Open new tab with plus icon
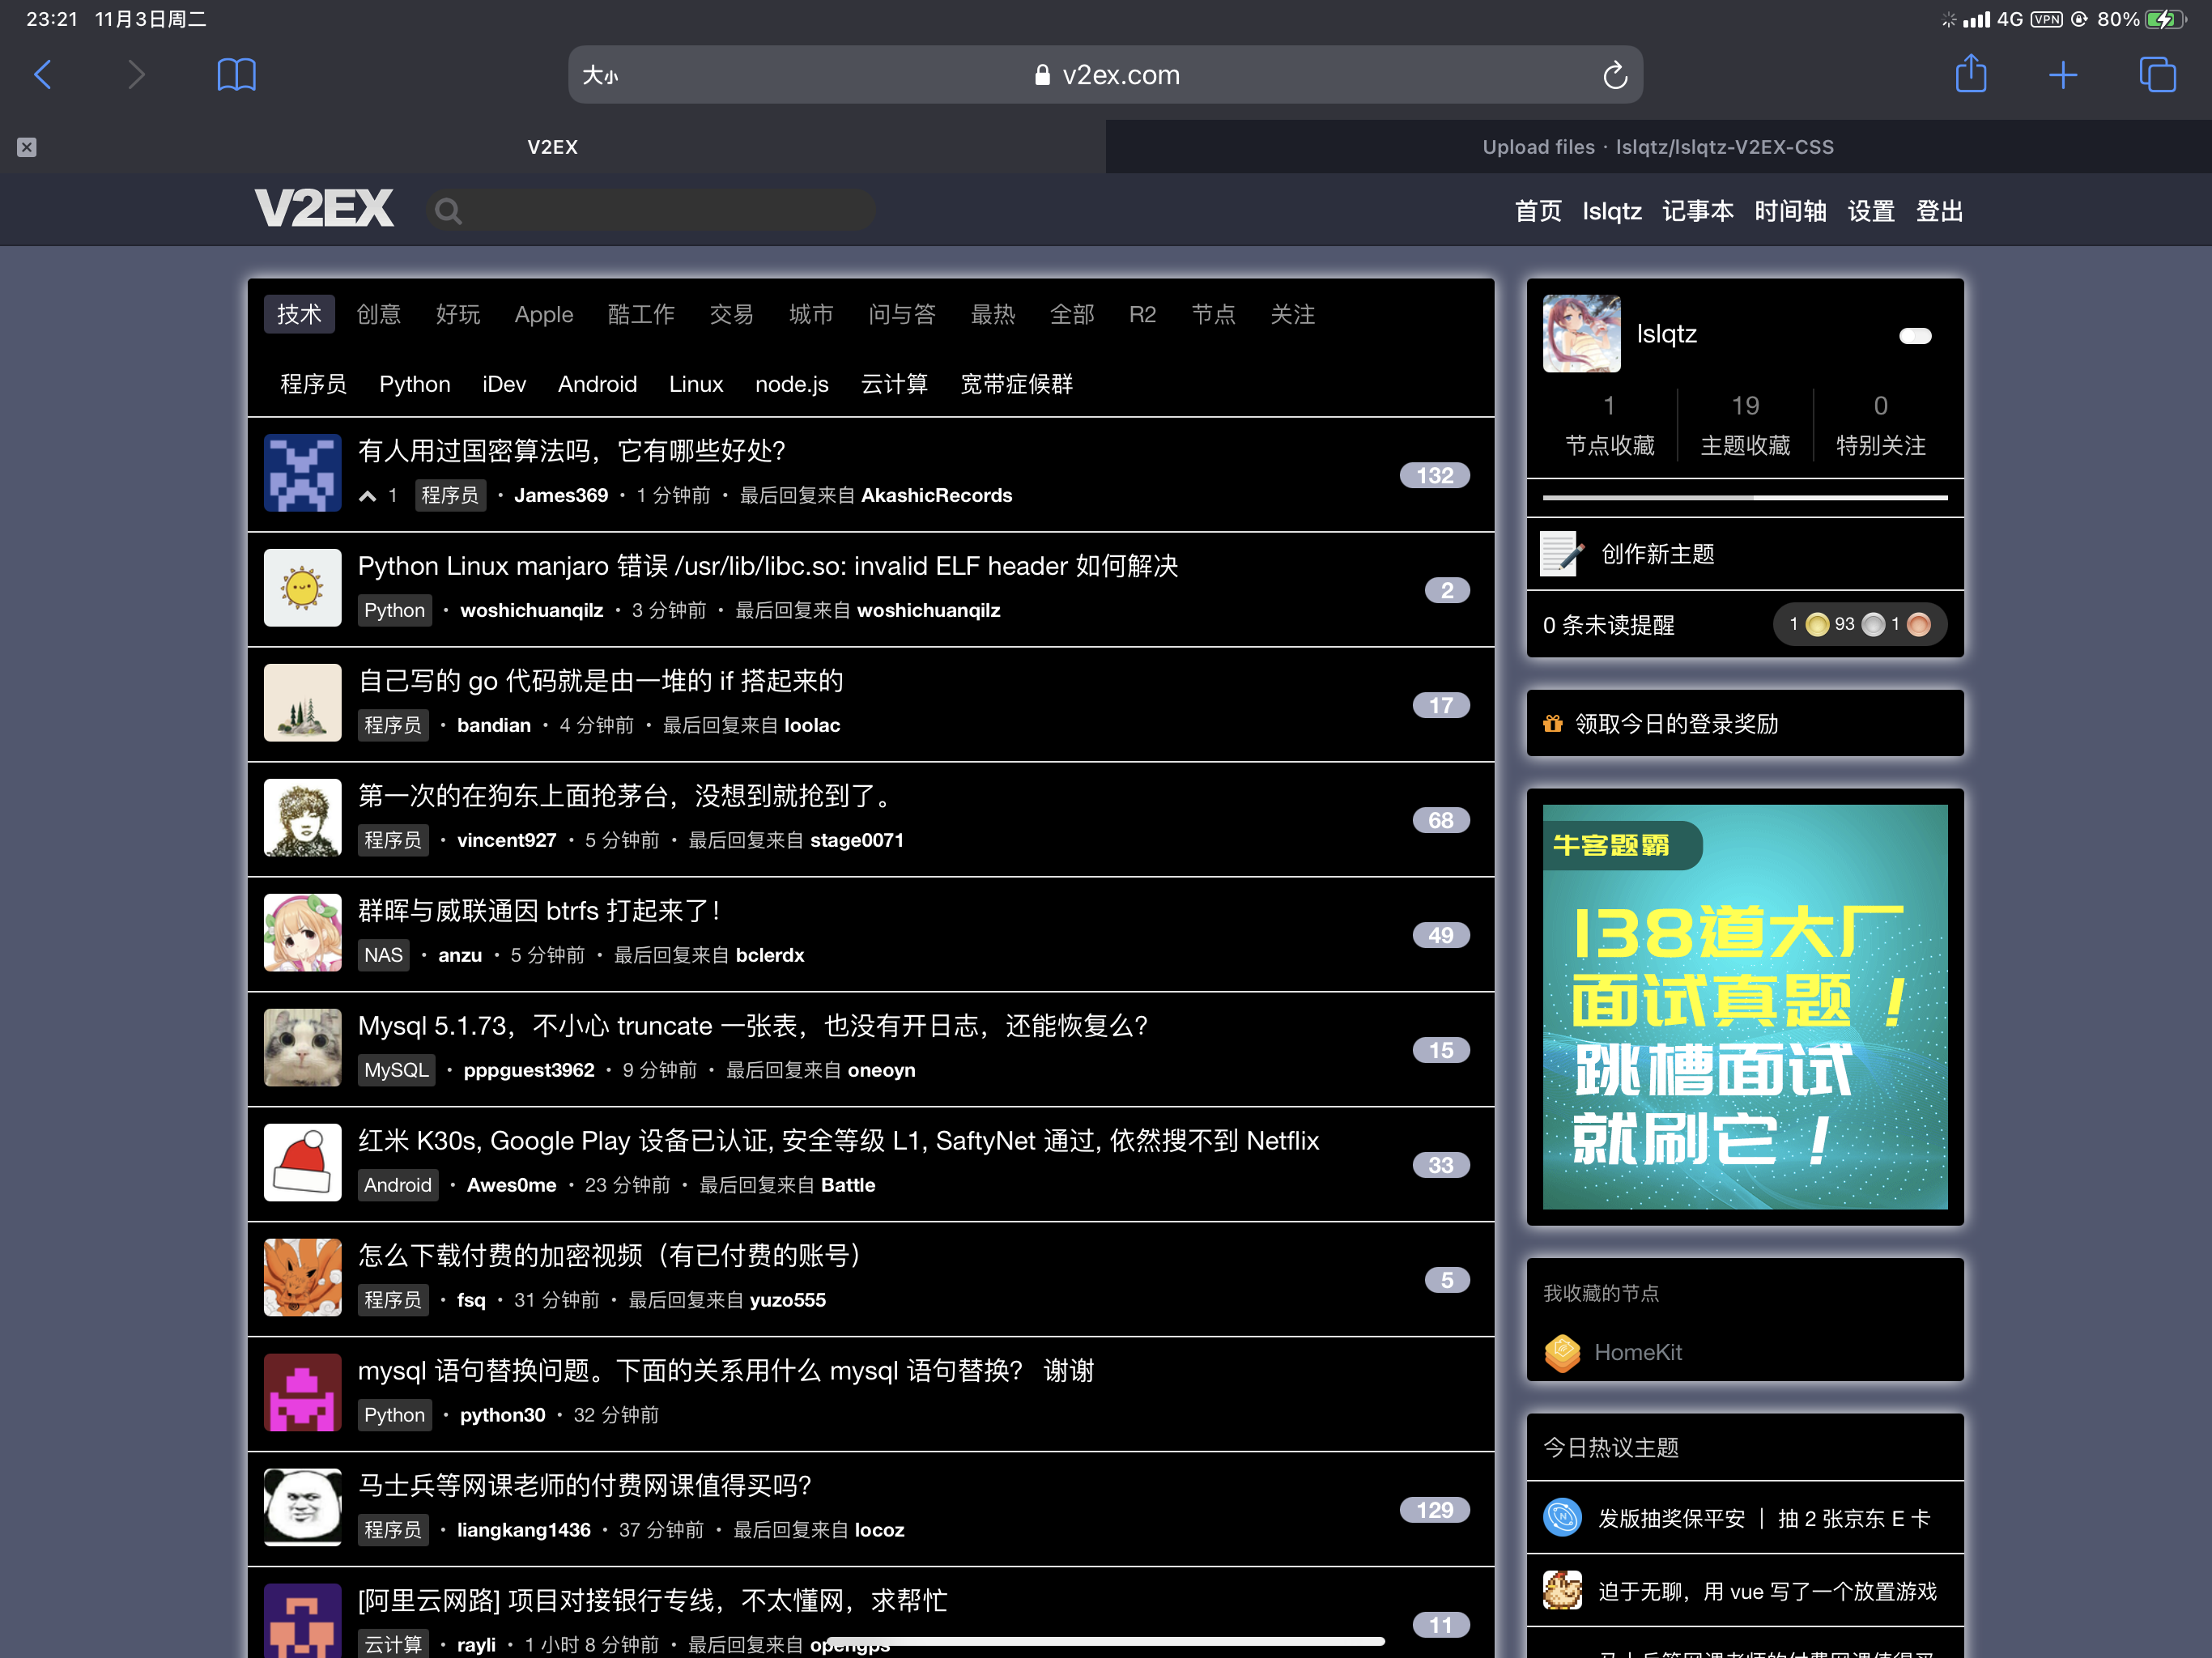The height and width of the screenshot is (1658, 2212). pyautogui.click(x=2062, y=75)
